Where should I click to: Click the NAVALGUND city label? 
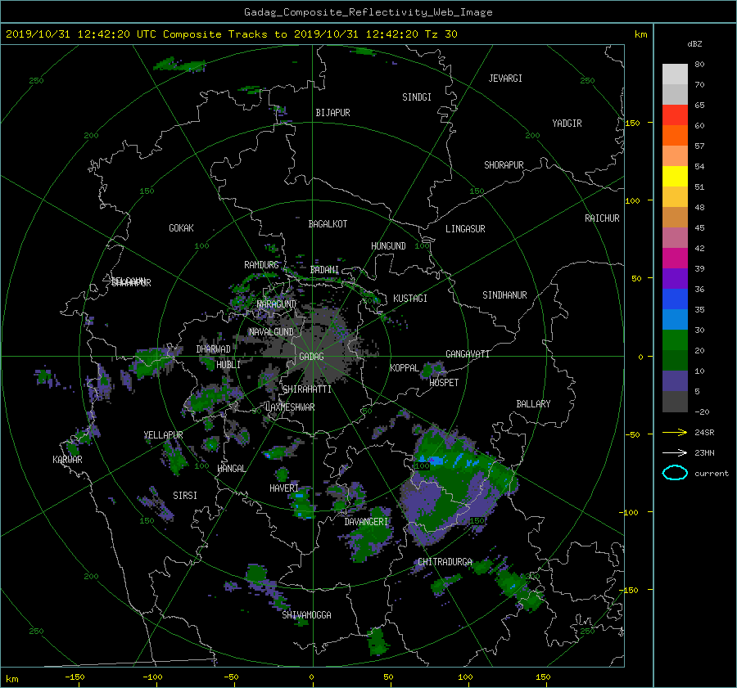pyautogui.click(x=271, y=332)
